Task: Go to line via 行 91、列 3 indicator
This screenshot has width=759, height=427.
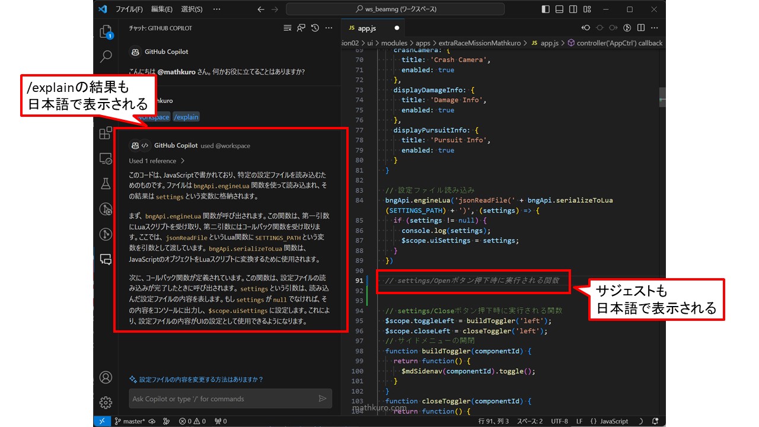Action: click(x=493, y=421)
